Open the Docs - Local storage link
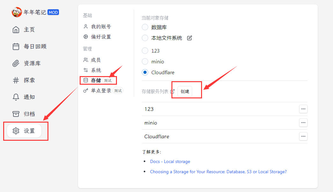 [x=170, y=161]
